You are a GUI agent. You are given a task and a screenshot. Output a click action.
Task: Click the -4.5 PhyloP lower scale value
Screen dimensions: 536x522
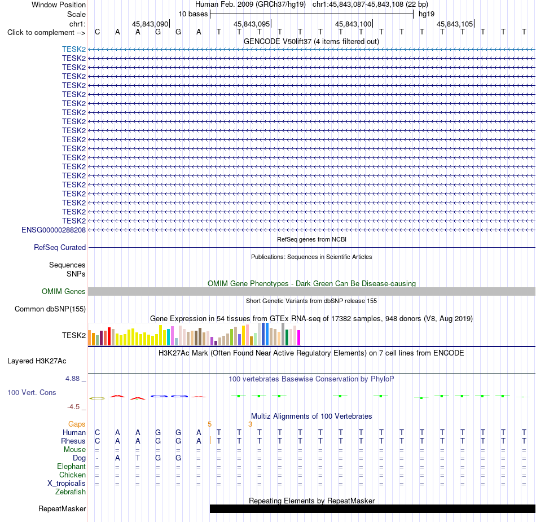pyautogui.click(x=73, y=407)
